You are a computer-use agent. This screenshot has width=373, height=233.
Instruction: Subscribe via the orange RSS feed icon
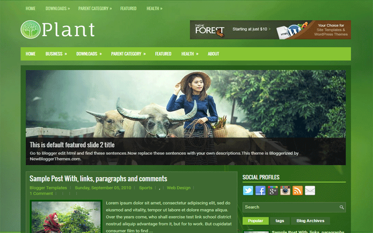tap(298, 191)
